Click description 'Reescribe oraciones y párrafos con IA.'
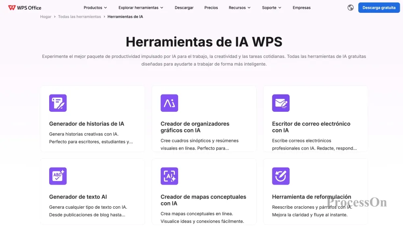The width and height of the screenshot is (403, 226). point(312,207)
